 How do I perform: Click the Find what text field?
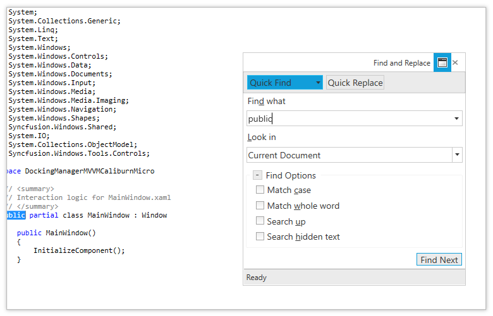(348, 119)
